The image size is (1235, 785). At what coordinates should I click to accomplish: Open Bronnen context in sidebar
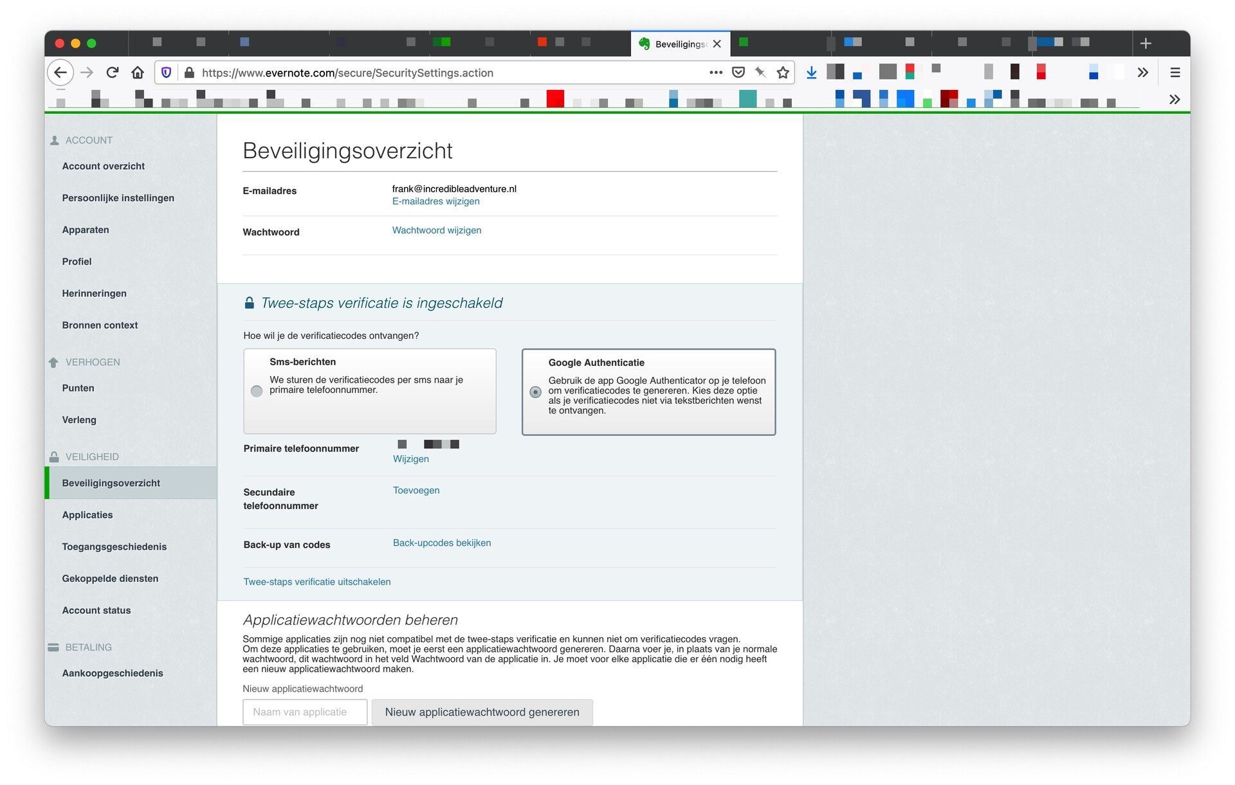coord(100,325)
